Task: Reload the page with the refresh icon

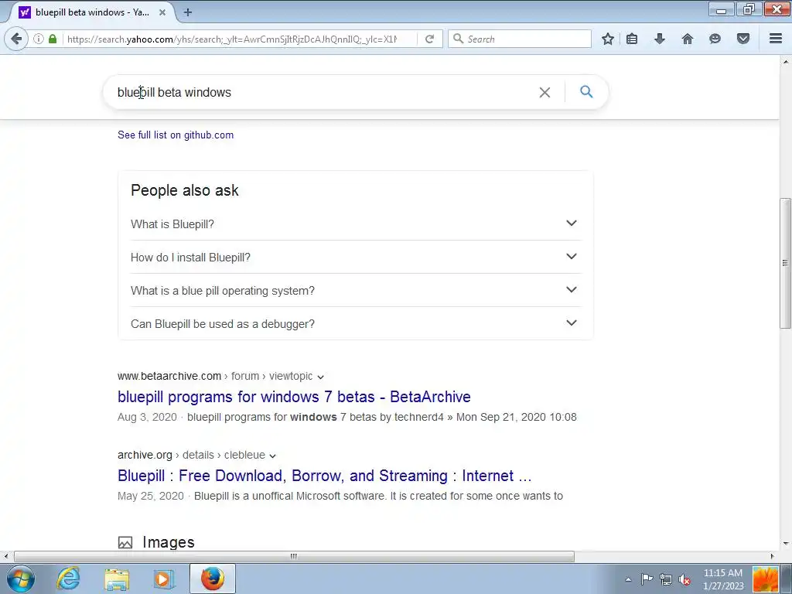Action: (x=429, y=39)
